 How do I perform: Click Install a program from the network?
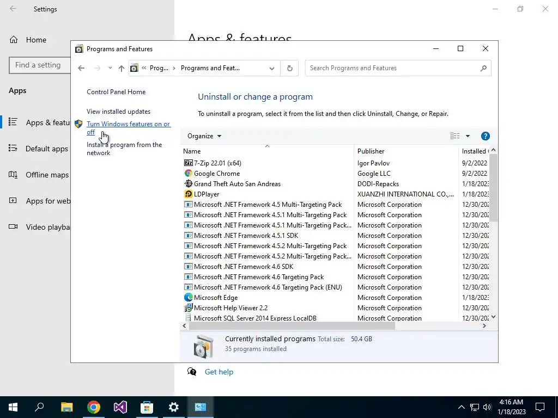pyautogui.click(x=124, y=149)
